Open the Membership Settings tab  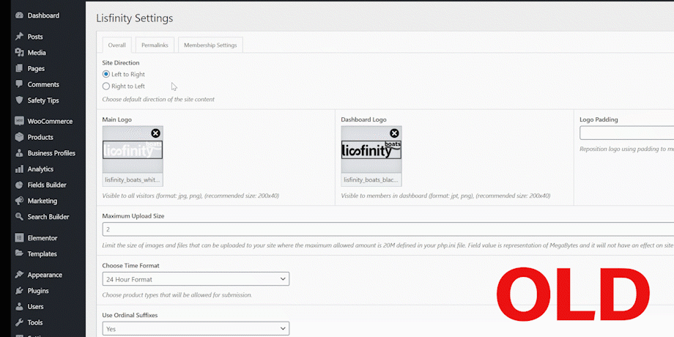(210, 45)
